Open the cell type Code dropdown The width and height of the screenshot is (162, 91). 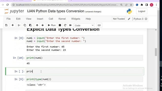tap(84, 25)
